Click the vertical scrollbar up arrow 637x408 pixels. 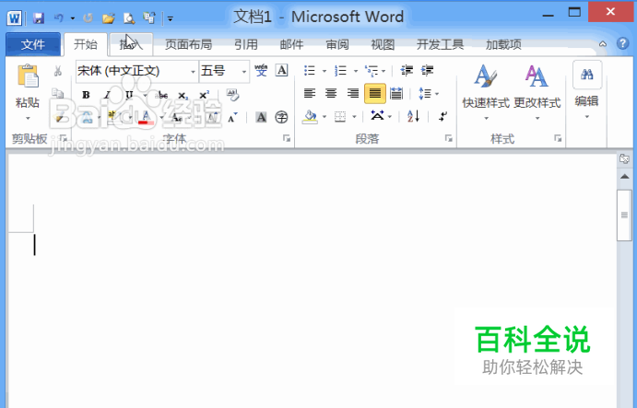(x=624, y=177)
